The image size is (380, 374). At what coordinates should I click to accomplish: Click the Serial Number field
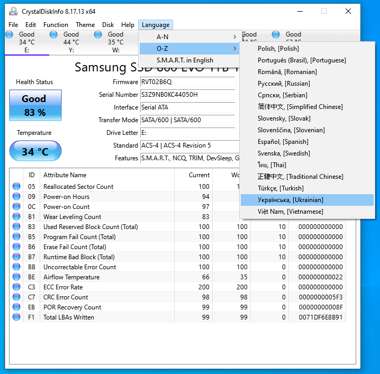coord(188,95)
